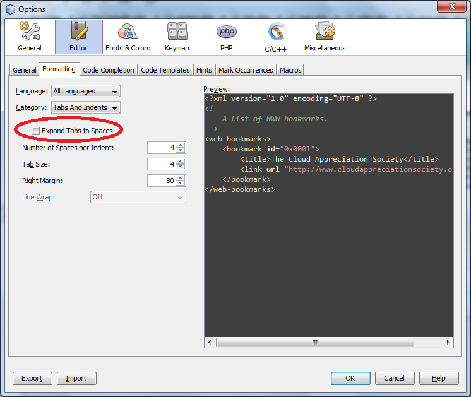Click the Spaces per Indent field
The width and height of the screenshot is (471, 397).
pos(162,148)
